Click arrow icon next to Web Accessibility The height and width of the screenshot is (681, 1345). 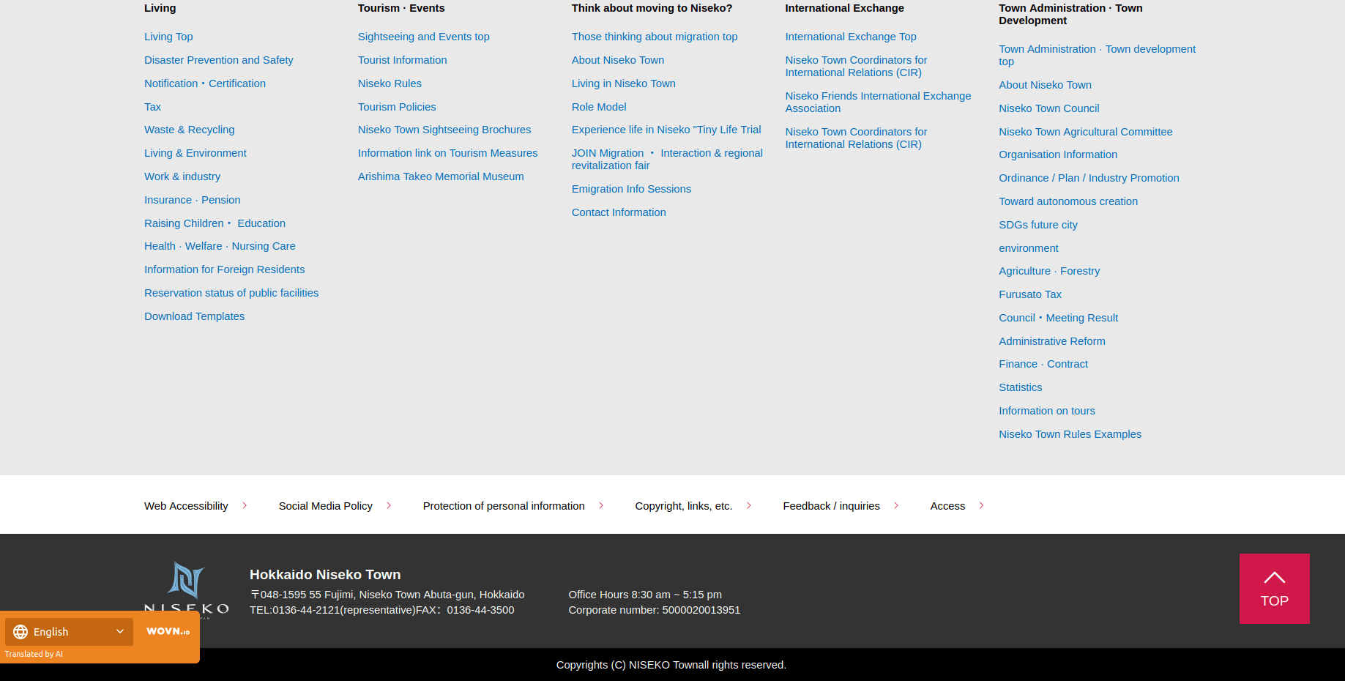(x=245, y=506)
